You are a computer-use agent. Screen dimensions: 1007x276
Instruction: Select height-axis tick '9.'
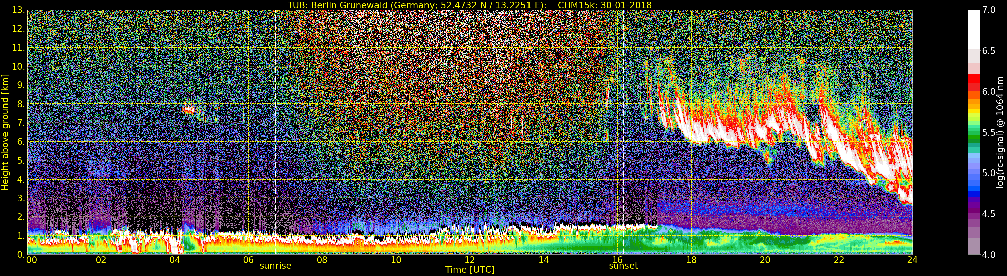click(x=21, y=85)
